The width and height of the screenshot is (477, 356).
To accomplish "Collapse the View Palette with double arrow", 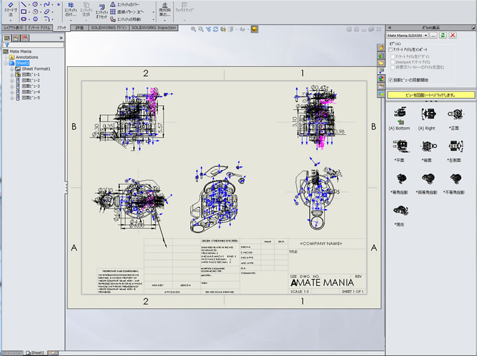I will (390, 28).
